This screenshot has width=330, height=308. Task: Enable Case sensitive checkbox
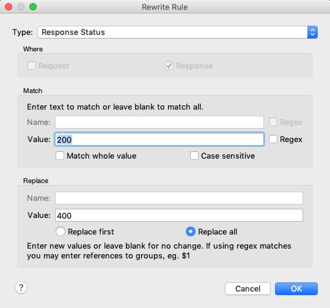pos(194,156)
